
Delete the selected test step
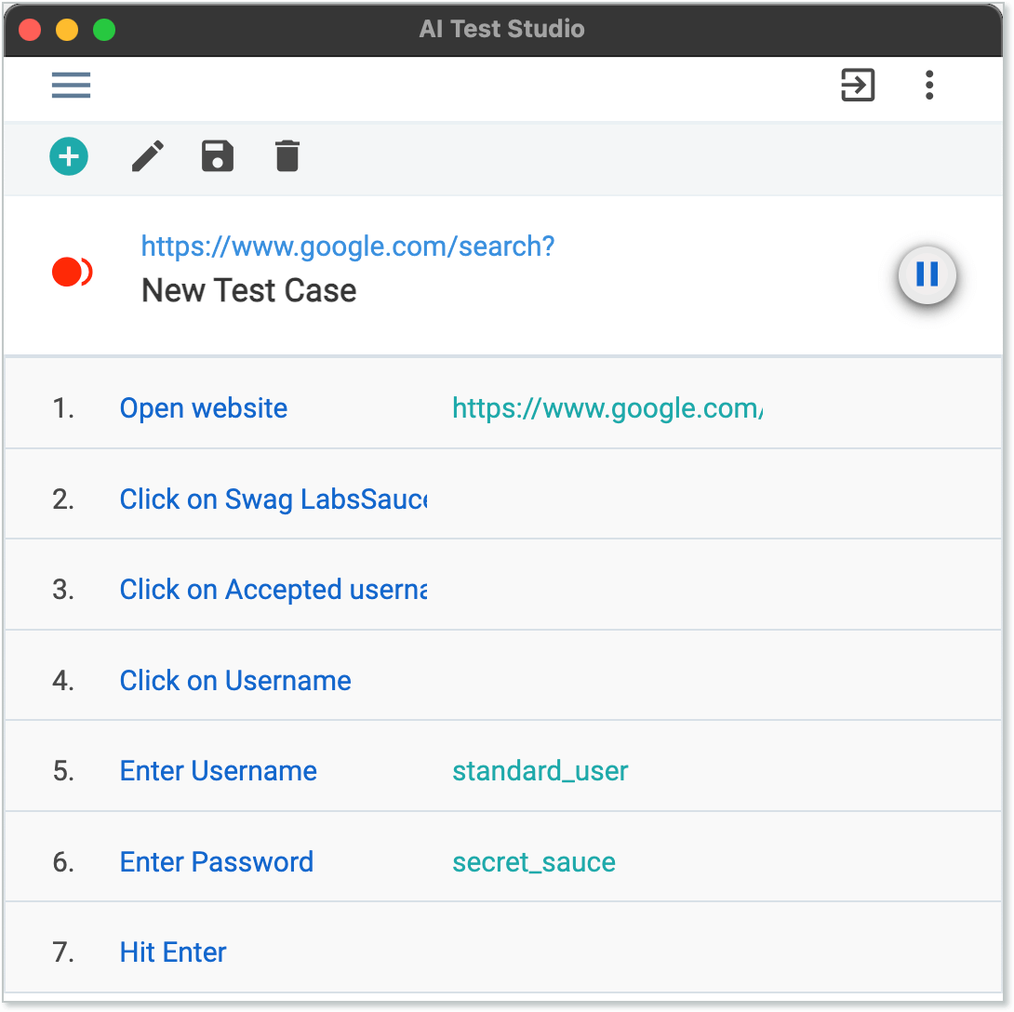pyautogui.click(x=287, y=156)
